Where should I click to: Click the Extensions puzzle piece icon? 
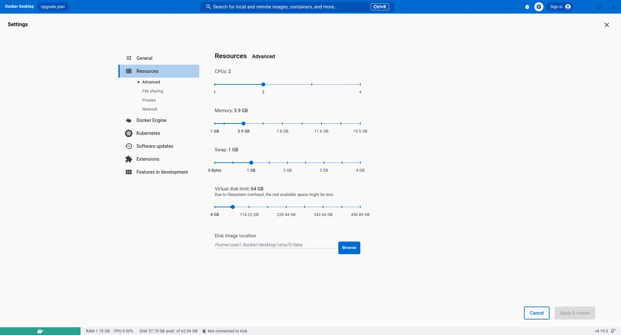coord(129,159)
